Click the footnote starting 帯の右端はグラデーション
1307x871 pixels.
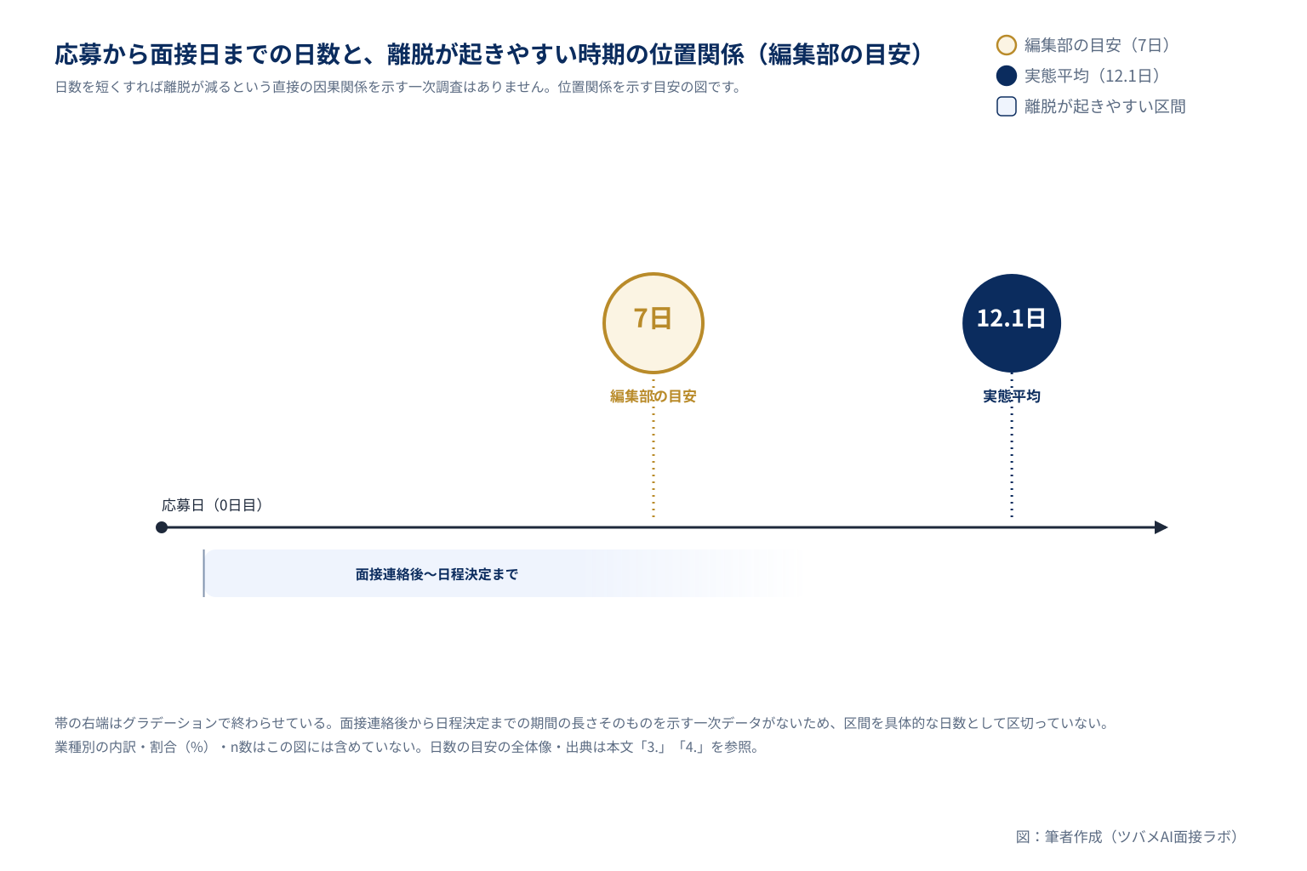pos(584,723)
